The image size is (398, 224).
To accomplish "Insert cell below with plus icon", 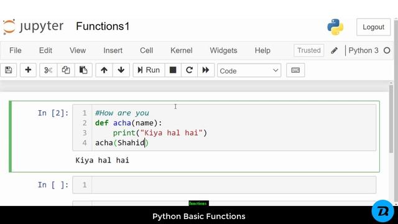I will click(x=28, y=70).
